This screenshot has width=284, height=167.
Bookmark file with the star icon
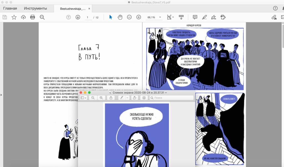click(14, 17)
